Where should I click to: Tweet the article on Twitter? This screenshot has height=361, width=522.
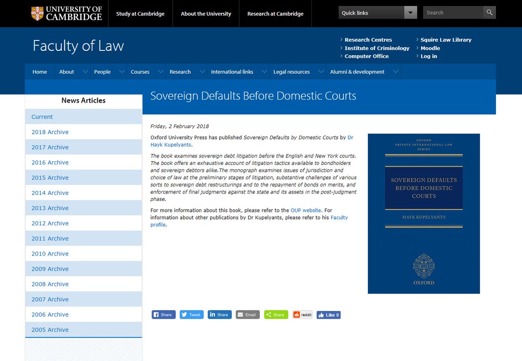[x=191, y=314]
